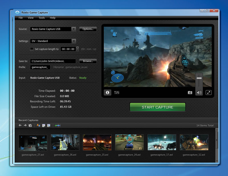Click the Recording Time Left value 06:39:45
The image size is (228, 176).
66,101
